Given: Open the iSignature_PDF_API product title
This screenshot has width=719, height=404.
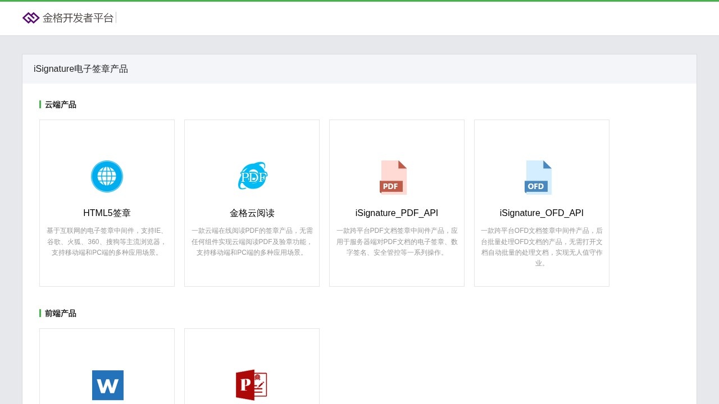Looking at the screenshot, I should (x=397, y=213).
